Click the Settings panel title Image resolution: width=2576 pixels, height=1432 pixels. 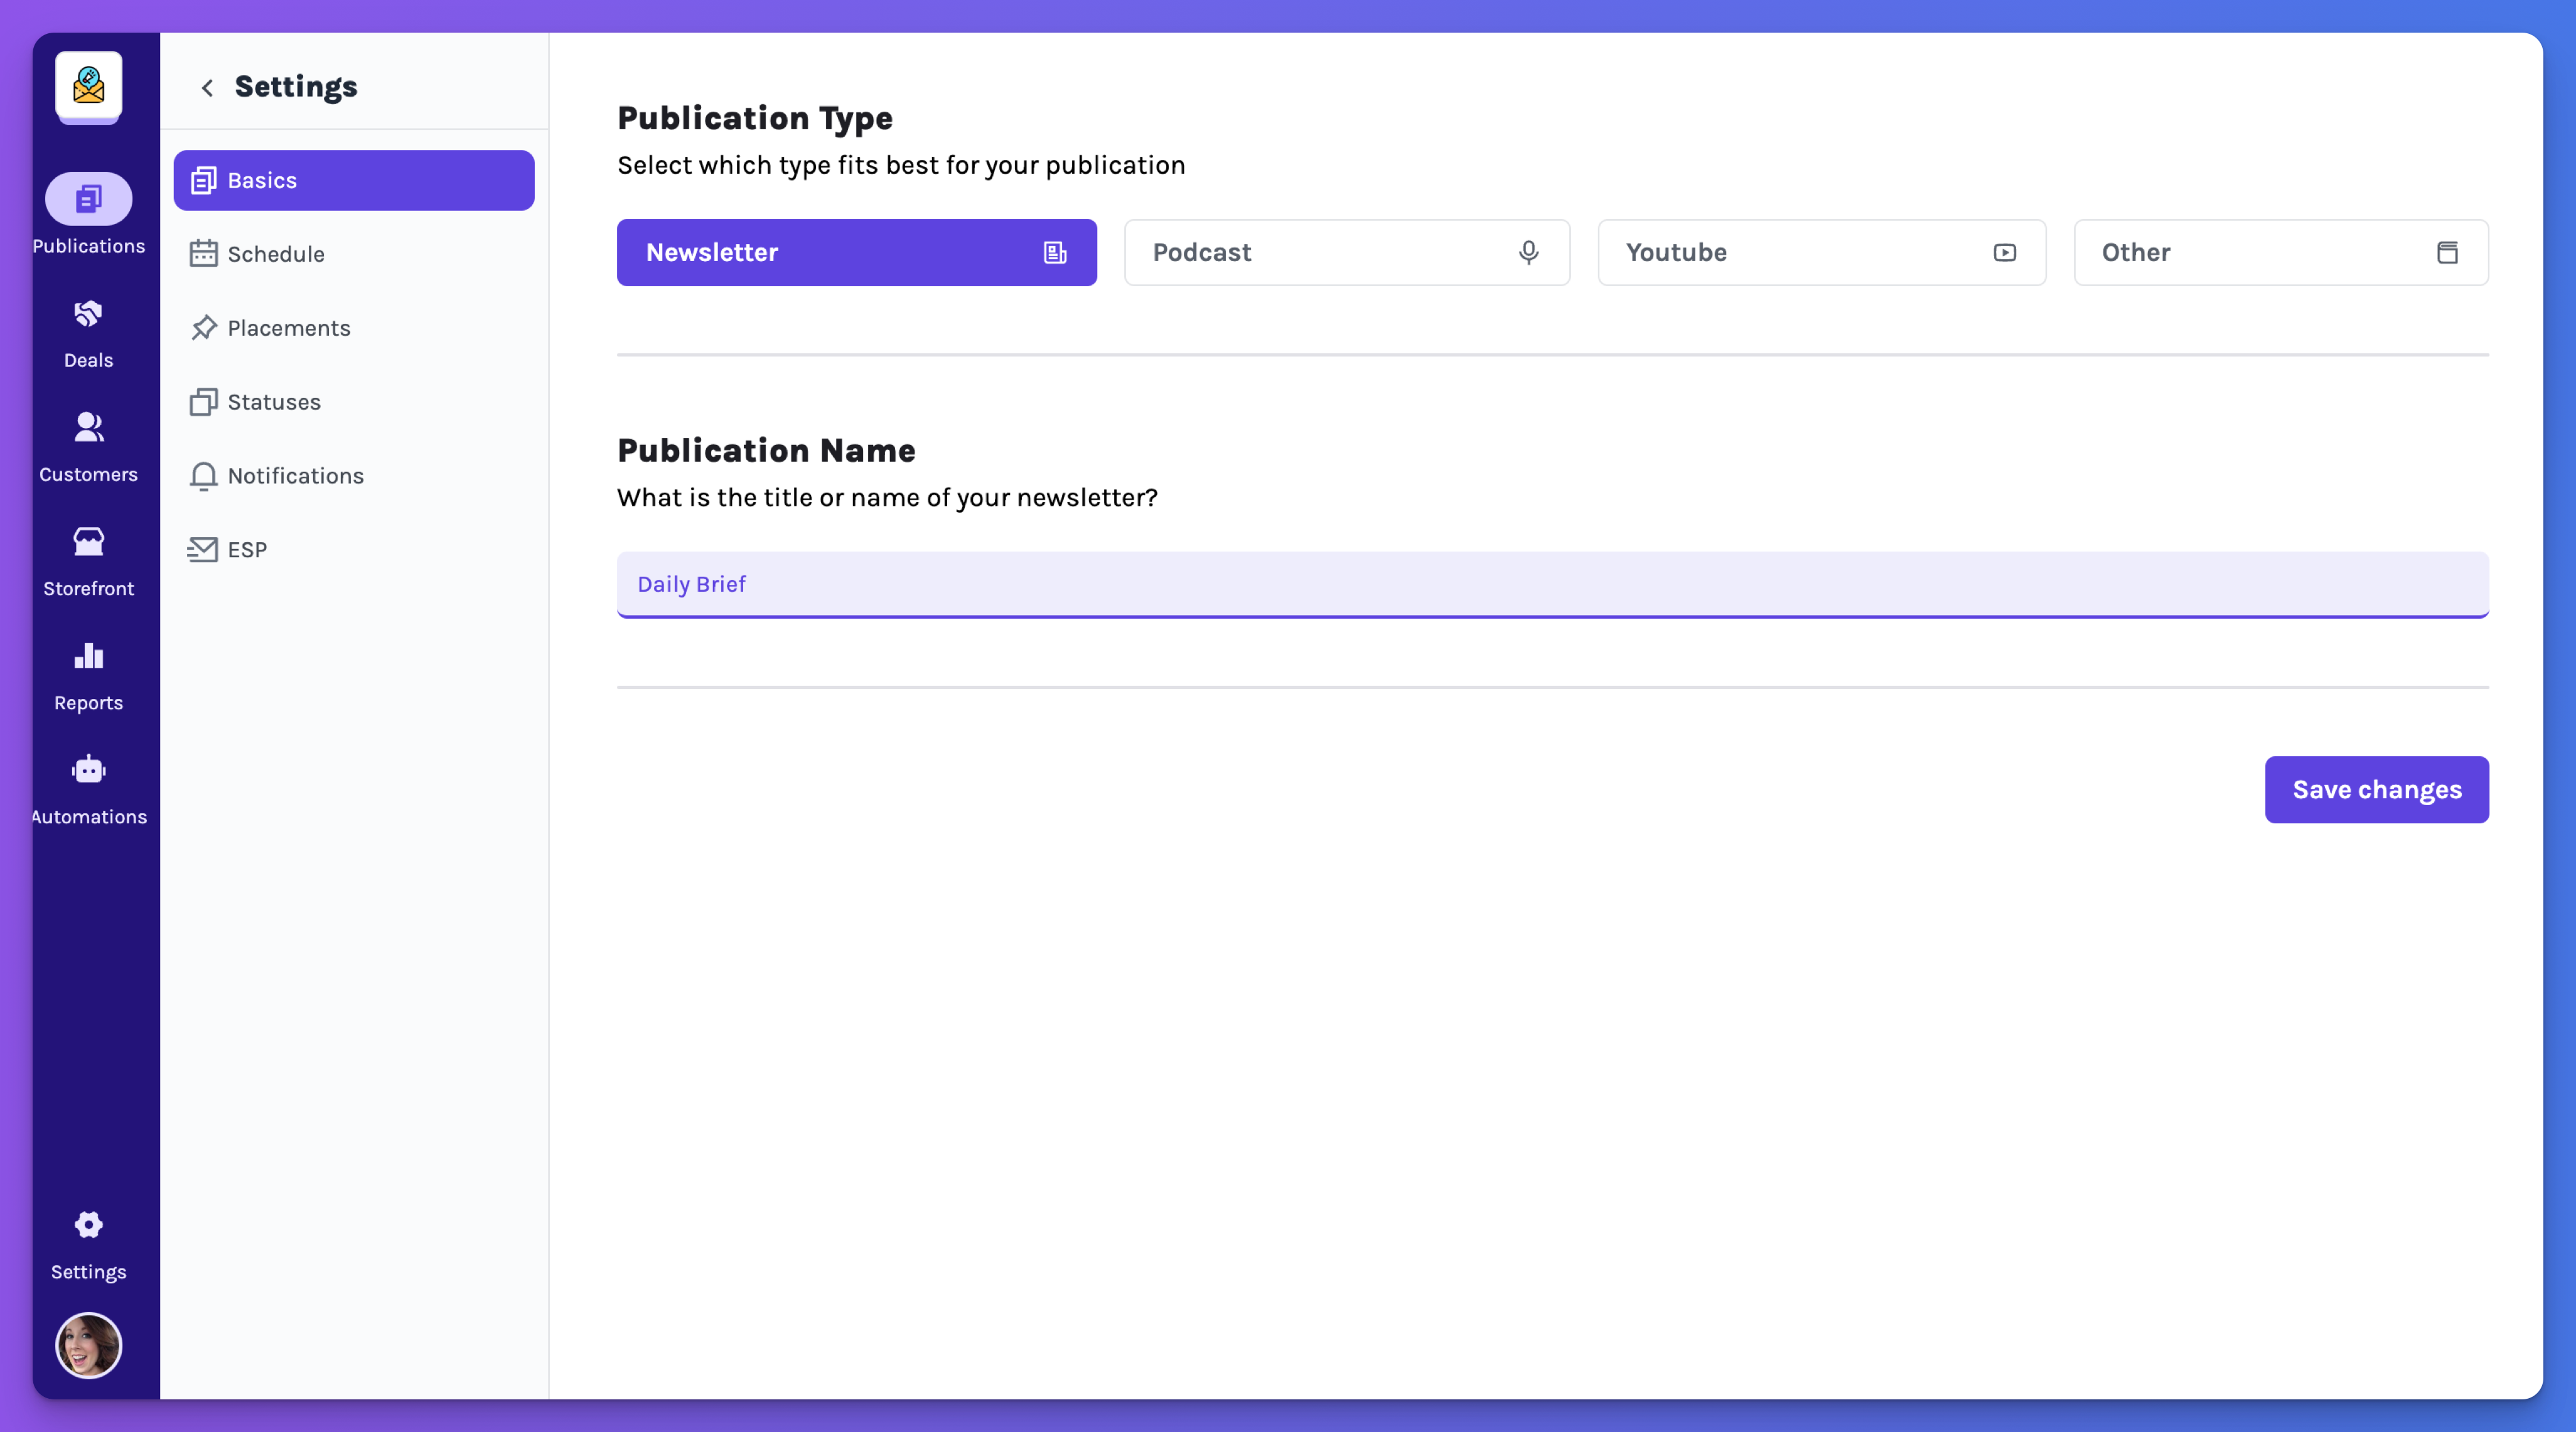point(296,88)
